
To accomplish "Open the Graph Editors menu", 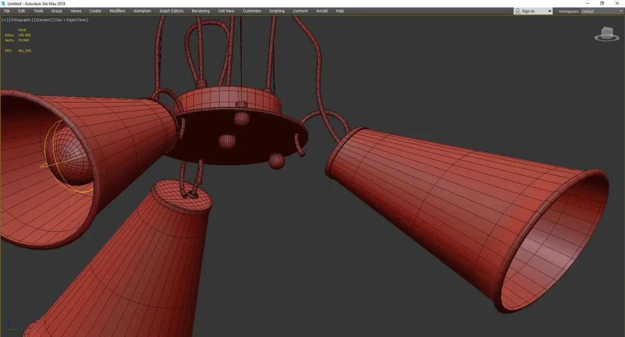I will [171, 11].
